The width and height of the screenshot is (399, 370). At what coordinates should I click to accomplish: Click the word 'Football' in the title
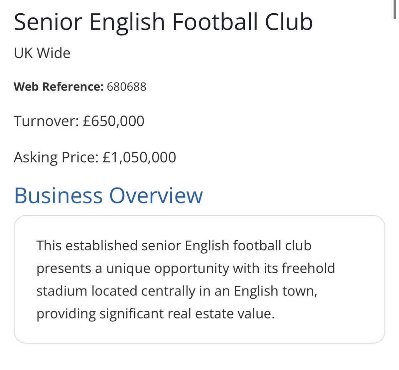coord(215,23)
